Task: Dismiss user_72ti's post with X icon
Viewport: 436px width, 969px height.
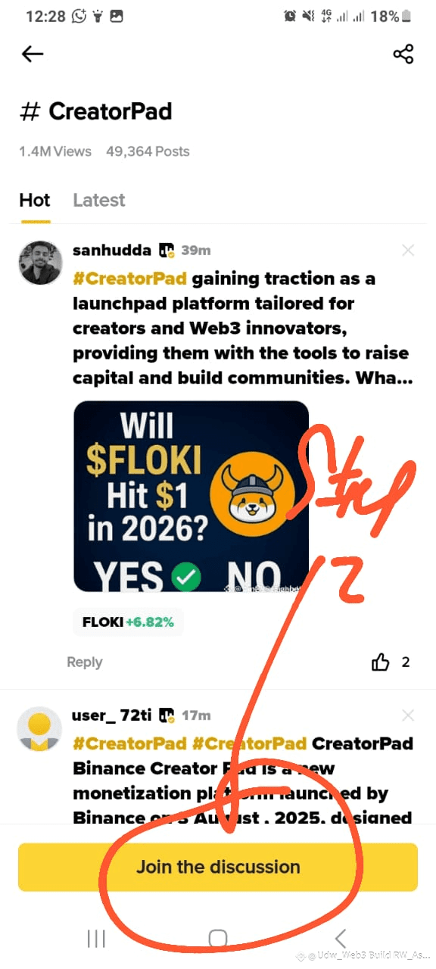Action: click(408, 715)
